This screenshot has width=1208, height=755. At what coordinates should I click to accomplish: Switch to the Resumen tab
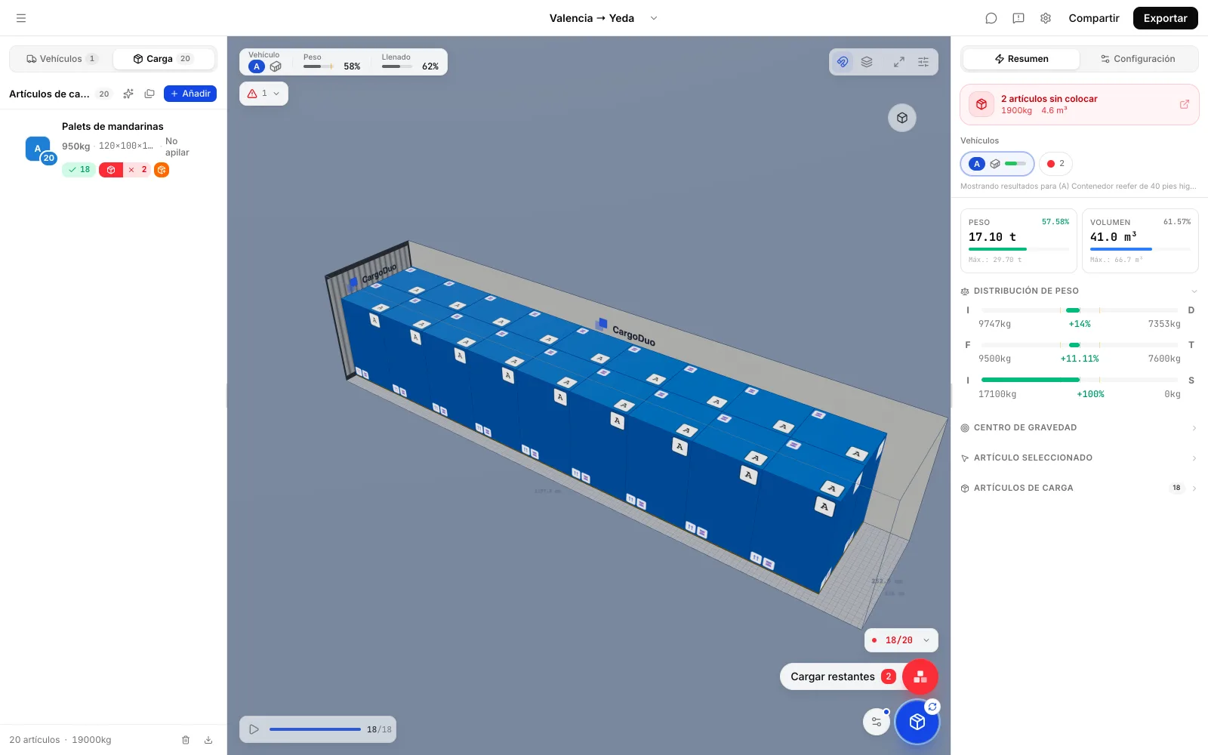pos(1022,59)
